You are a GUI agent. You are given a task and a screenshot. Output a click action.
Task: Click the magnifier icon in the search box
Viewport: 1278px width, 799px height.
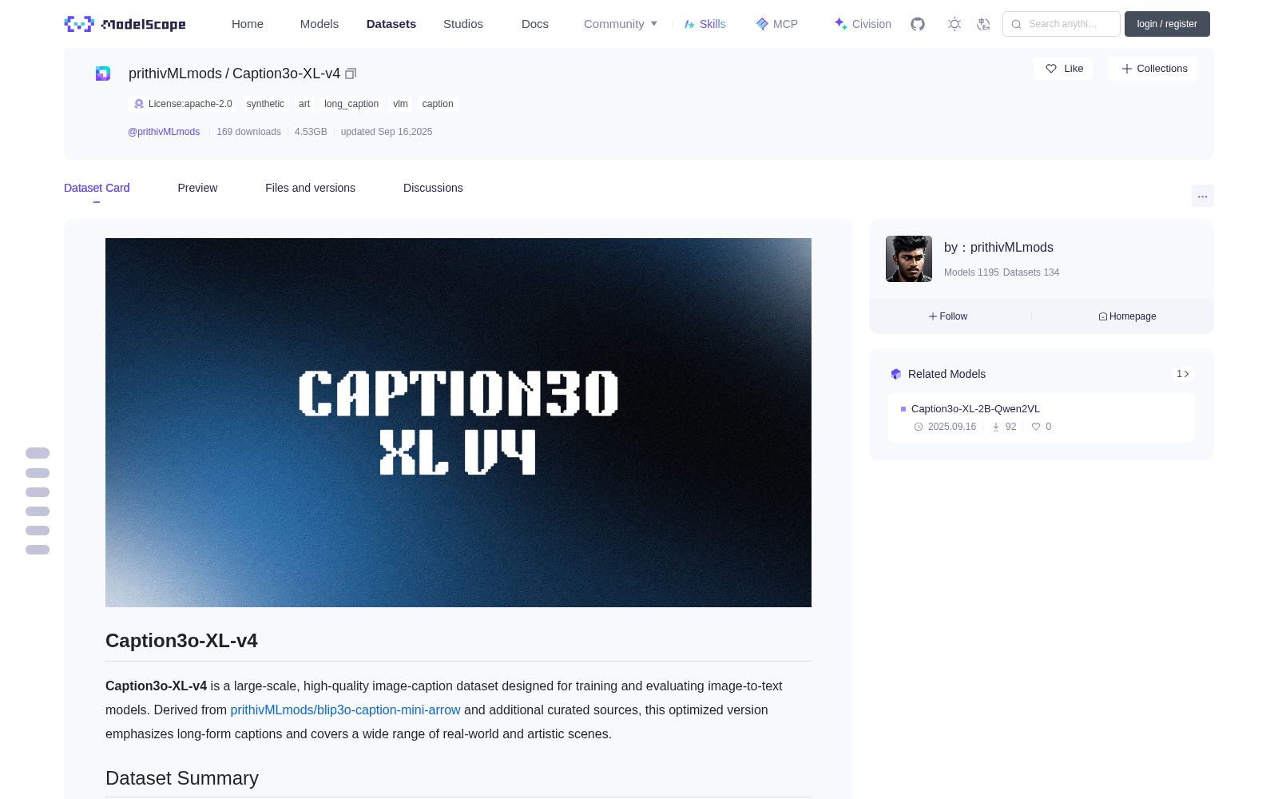coord(1017,24)
